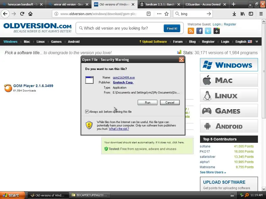This screenshot has width=266, height=199.
Task: Open the Mac menu item in nav bar
Action: pyautogui.click(x=27, y=41)
